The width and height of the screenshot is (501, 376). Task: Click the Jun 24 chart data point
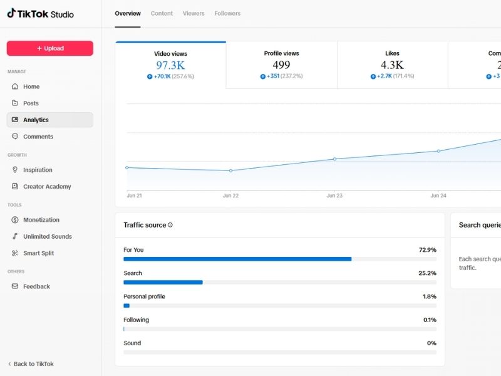coord(438,151)
